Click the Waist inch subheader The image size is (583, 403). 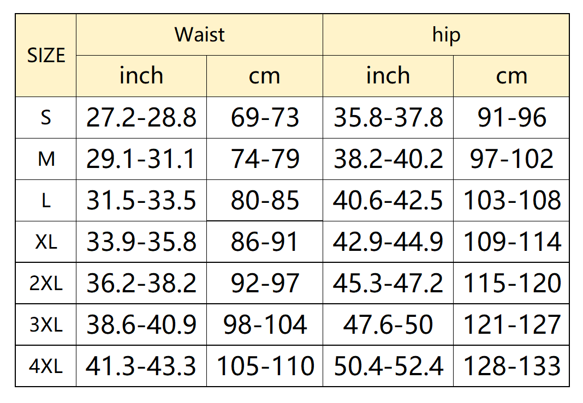(141, 76)
